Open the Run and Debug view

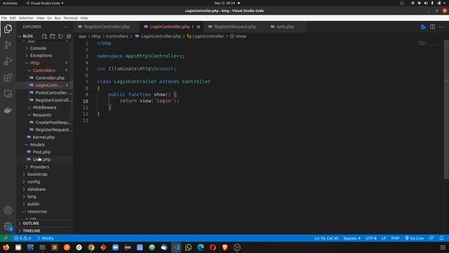point(8,61)
